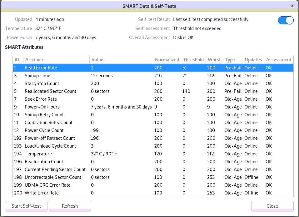This screenshot has width=299, height=217.
Task: Select the Write Error Rate row
Action: tap(153, 193)
